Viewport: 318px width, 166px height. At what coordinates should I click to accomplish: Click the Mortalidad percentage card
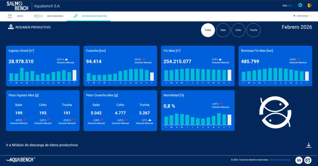click(x=198, y=111)
